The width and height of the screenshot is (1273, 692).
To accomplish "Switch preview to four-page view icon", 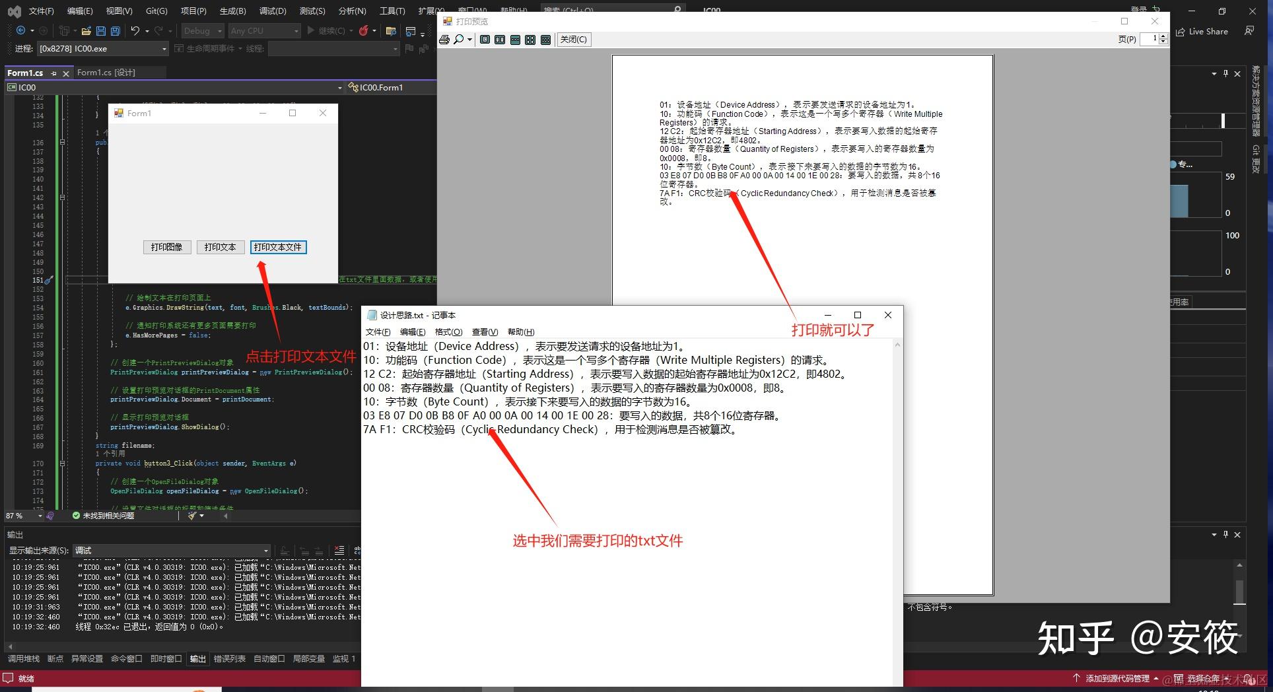I will (x=530, y=40).
